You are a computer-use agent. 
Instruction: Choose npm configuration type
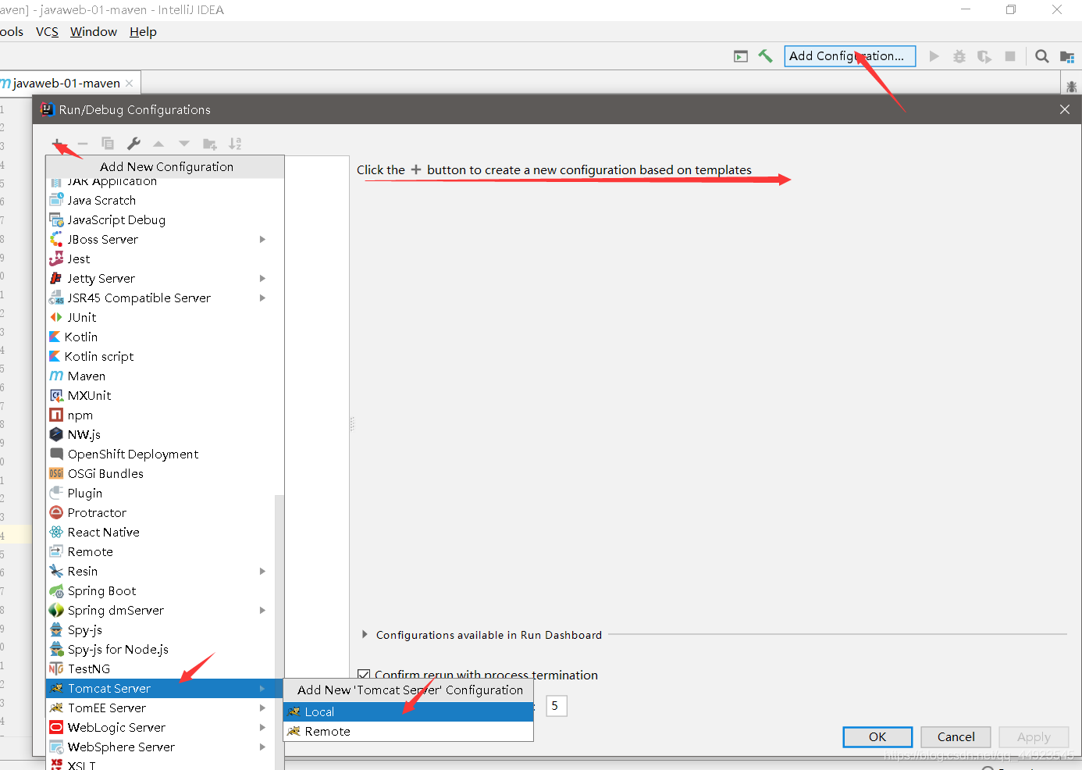pyautogui.click(x=165, y=415)
